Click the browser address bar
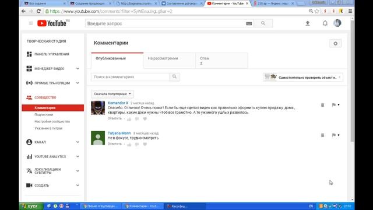 tap(176, 11)
